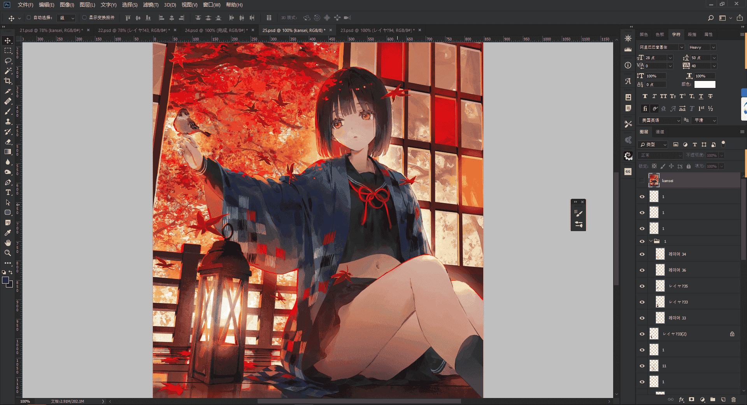Open the Heavy font style dropdown

click(x=713, y=47)
